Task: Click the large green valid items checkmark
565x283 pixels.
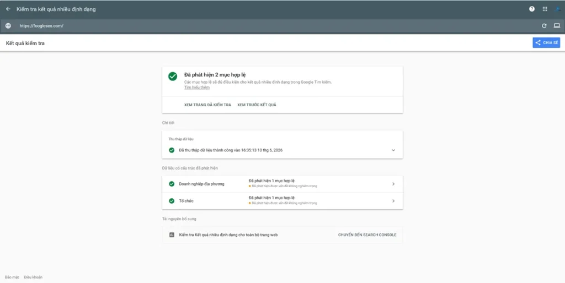Action: (x=173, y=76)
